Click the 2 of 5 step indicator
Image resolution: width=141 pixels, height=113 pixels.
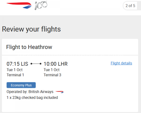[130, 6]
